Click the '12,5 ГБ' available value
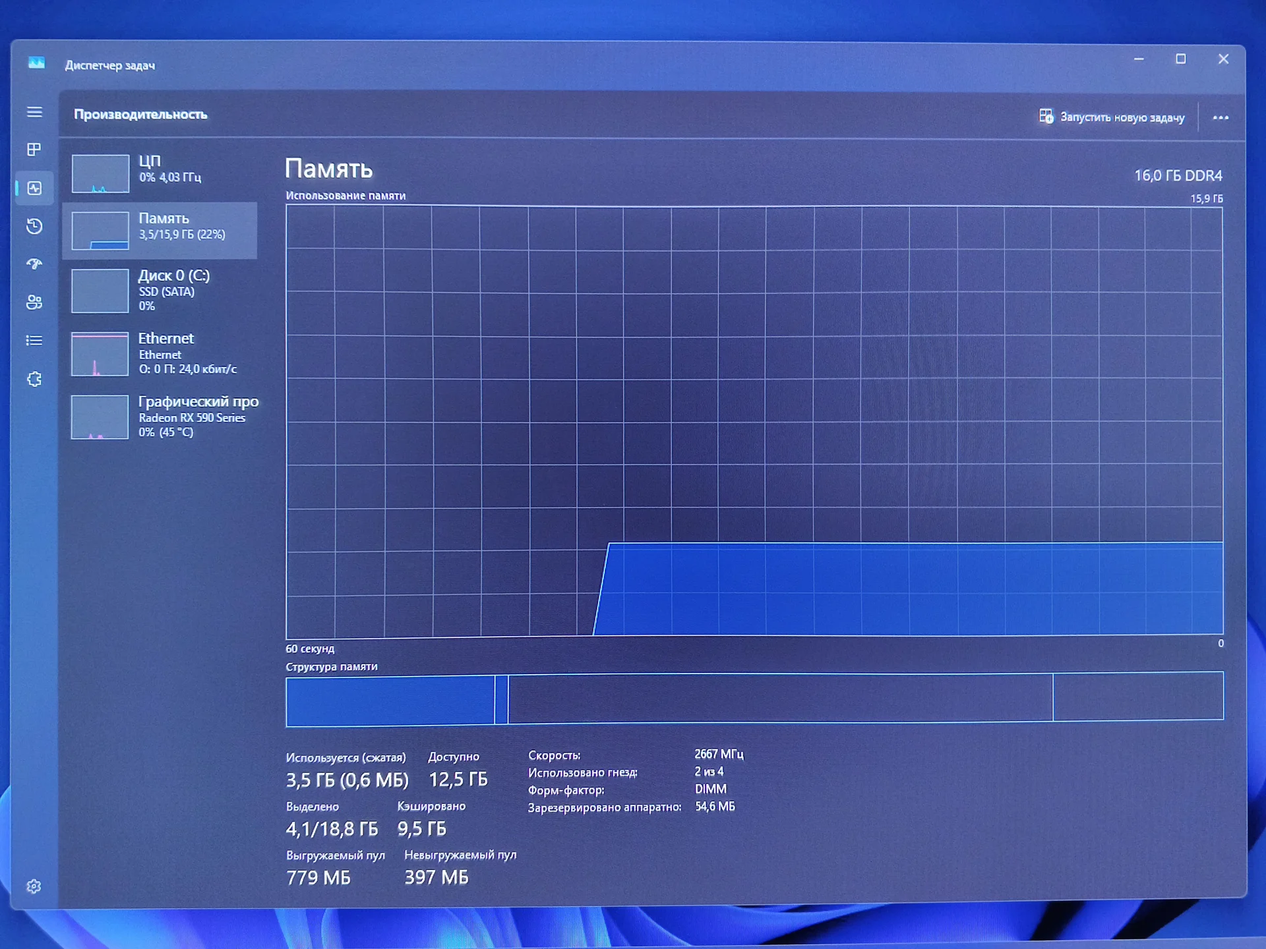1266x949 pixels. [x=458, y=780]
